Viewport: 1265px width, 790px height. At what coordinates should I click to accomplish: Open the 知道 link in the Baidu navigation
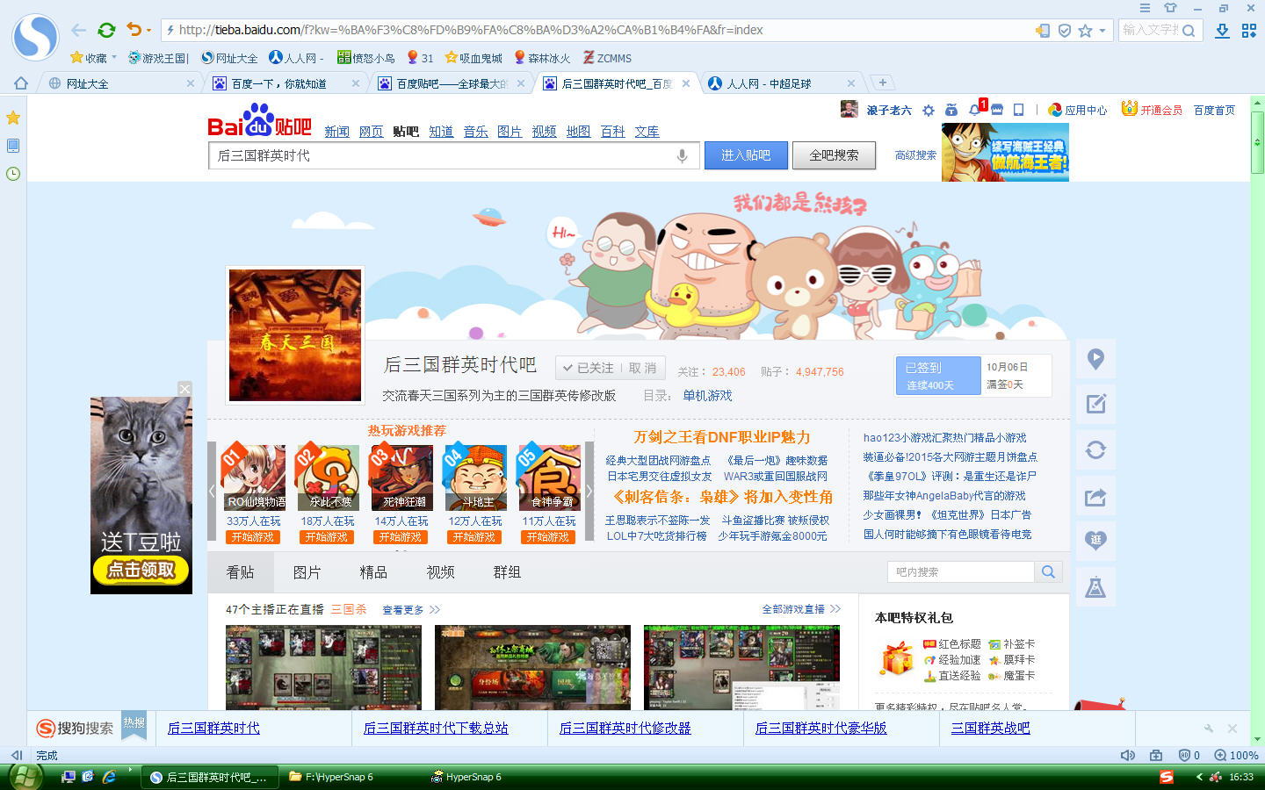(x=441, y=132)
